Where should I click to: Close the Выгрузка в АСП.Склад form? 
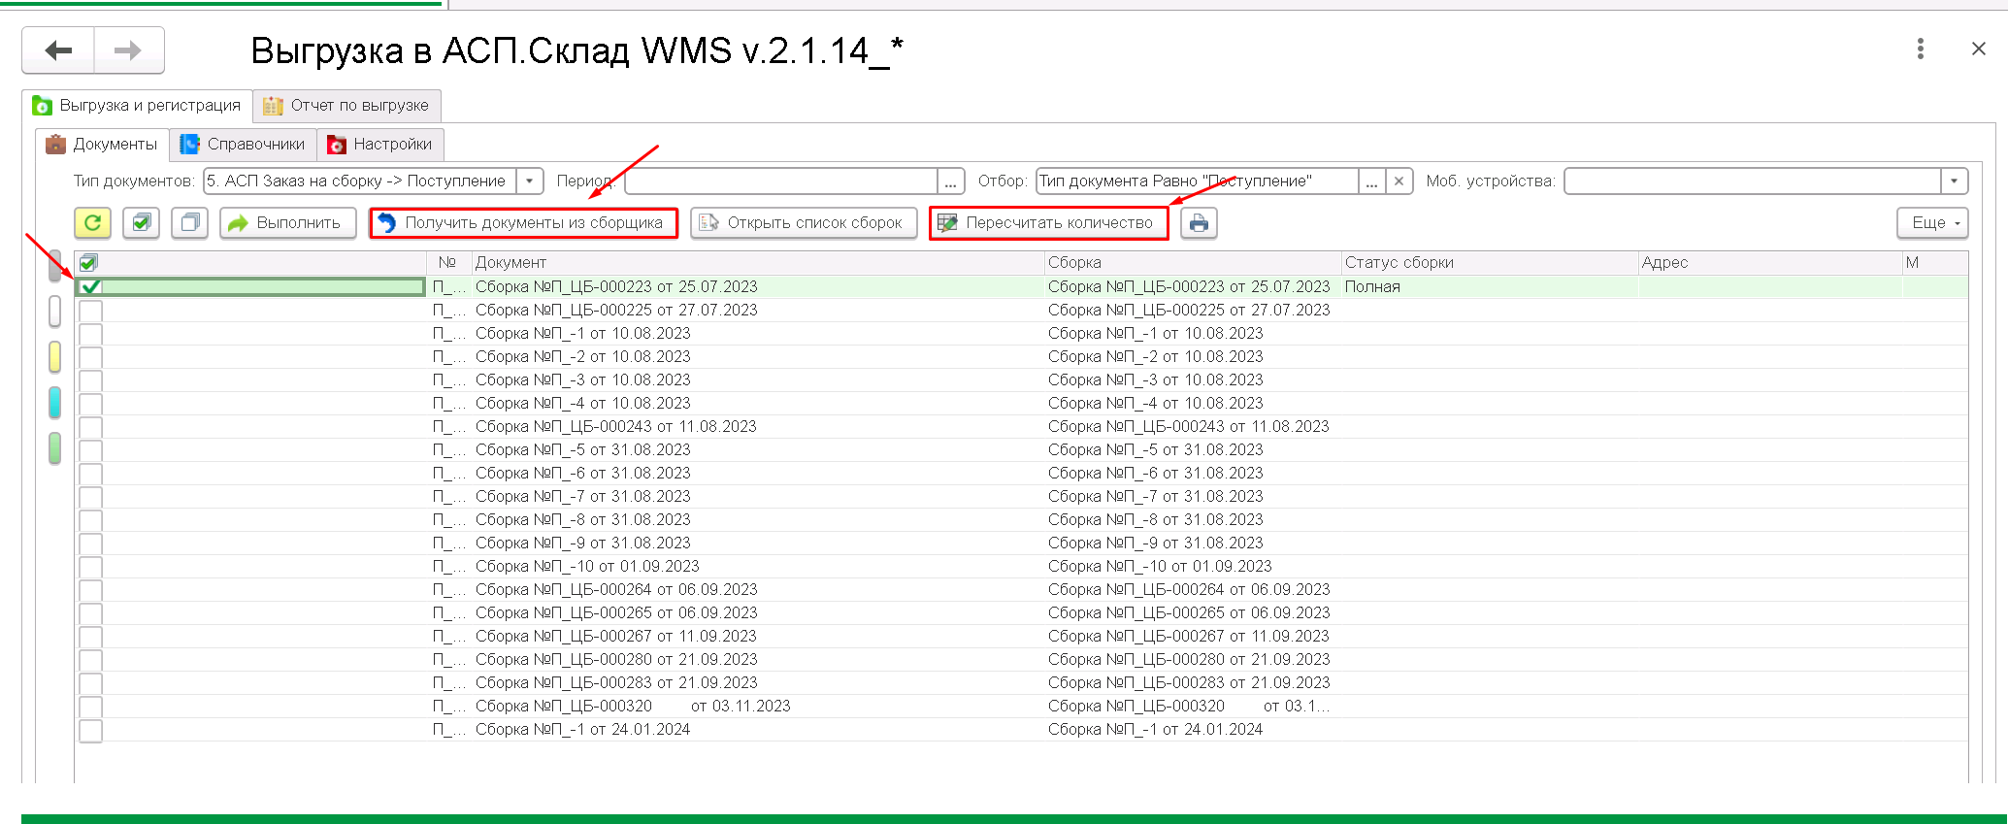(1978, 49)
